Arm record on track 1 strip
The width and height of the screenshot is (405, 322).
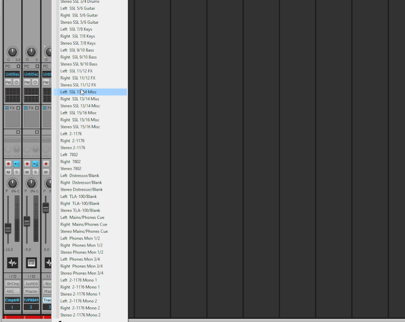click(8, 164)
